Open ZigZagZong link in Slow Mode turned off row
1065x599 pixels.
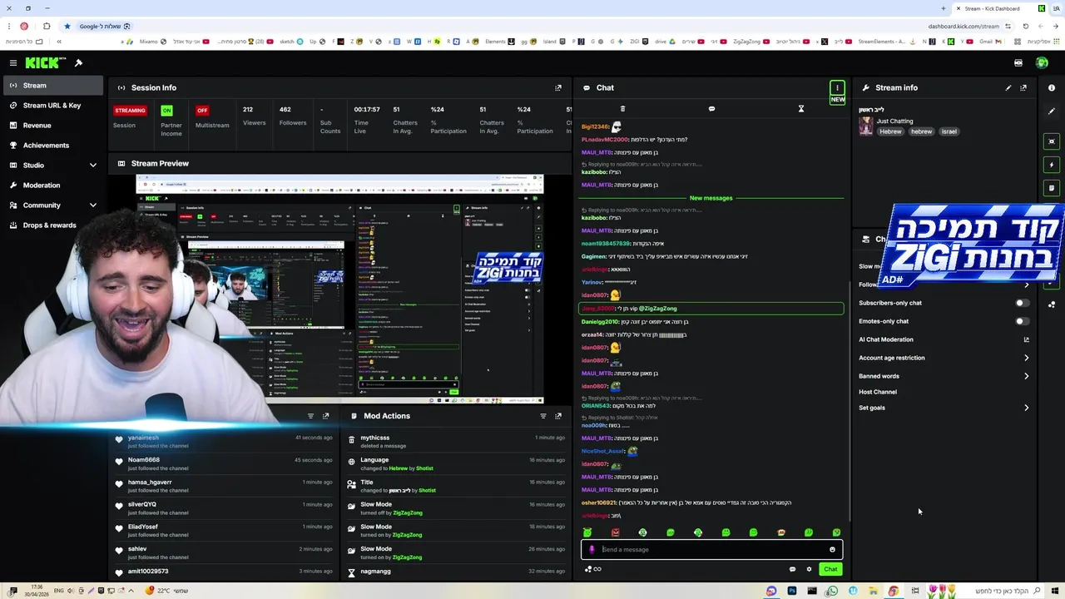[407, 512]
